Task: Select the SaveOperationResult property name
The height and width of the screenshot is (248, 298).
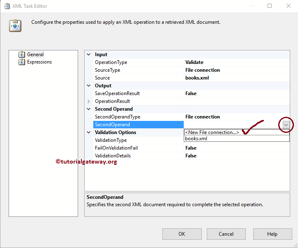Action: click(x=117, y=93)
